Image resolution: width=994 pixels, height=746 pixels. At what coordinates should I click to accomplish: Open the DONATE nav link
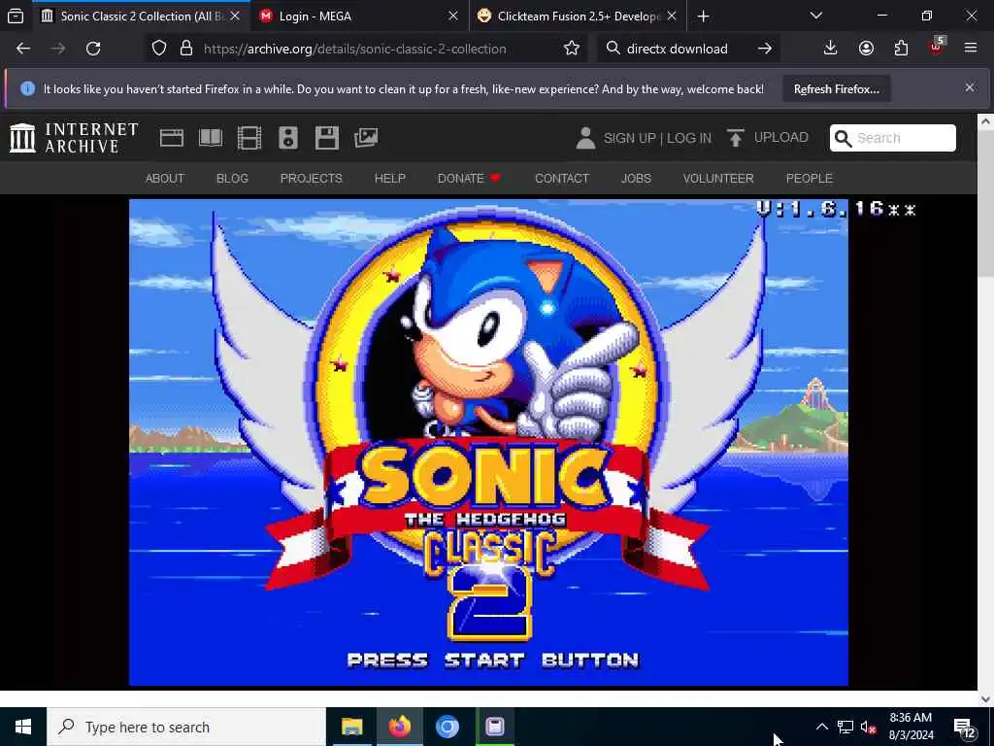tap(469, 179)
